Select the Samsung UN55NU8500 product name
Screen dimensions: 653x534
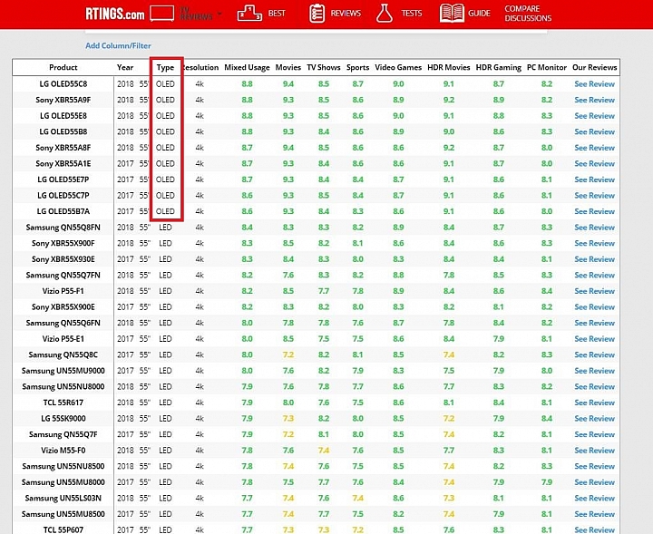click(63, 466)
